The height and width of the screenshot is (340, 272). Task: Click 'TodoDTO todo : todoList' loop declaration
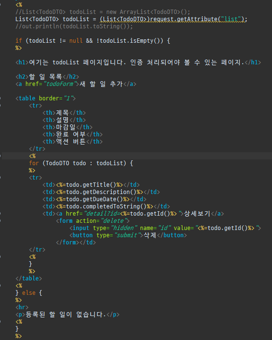84,163
